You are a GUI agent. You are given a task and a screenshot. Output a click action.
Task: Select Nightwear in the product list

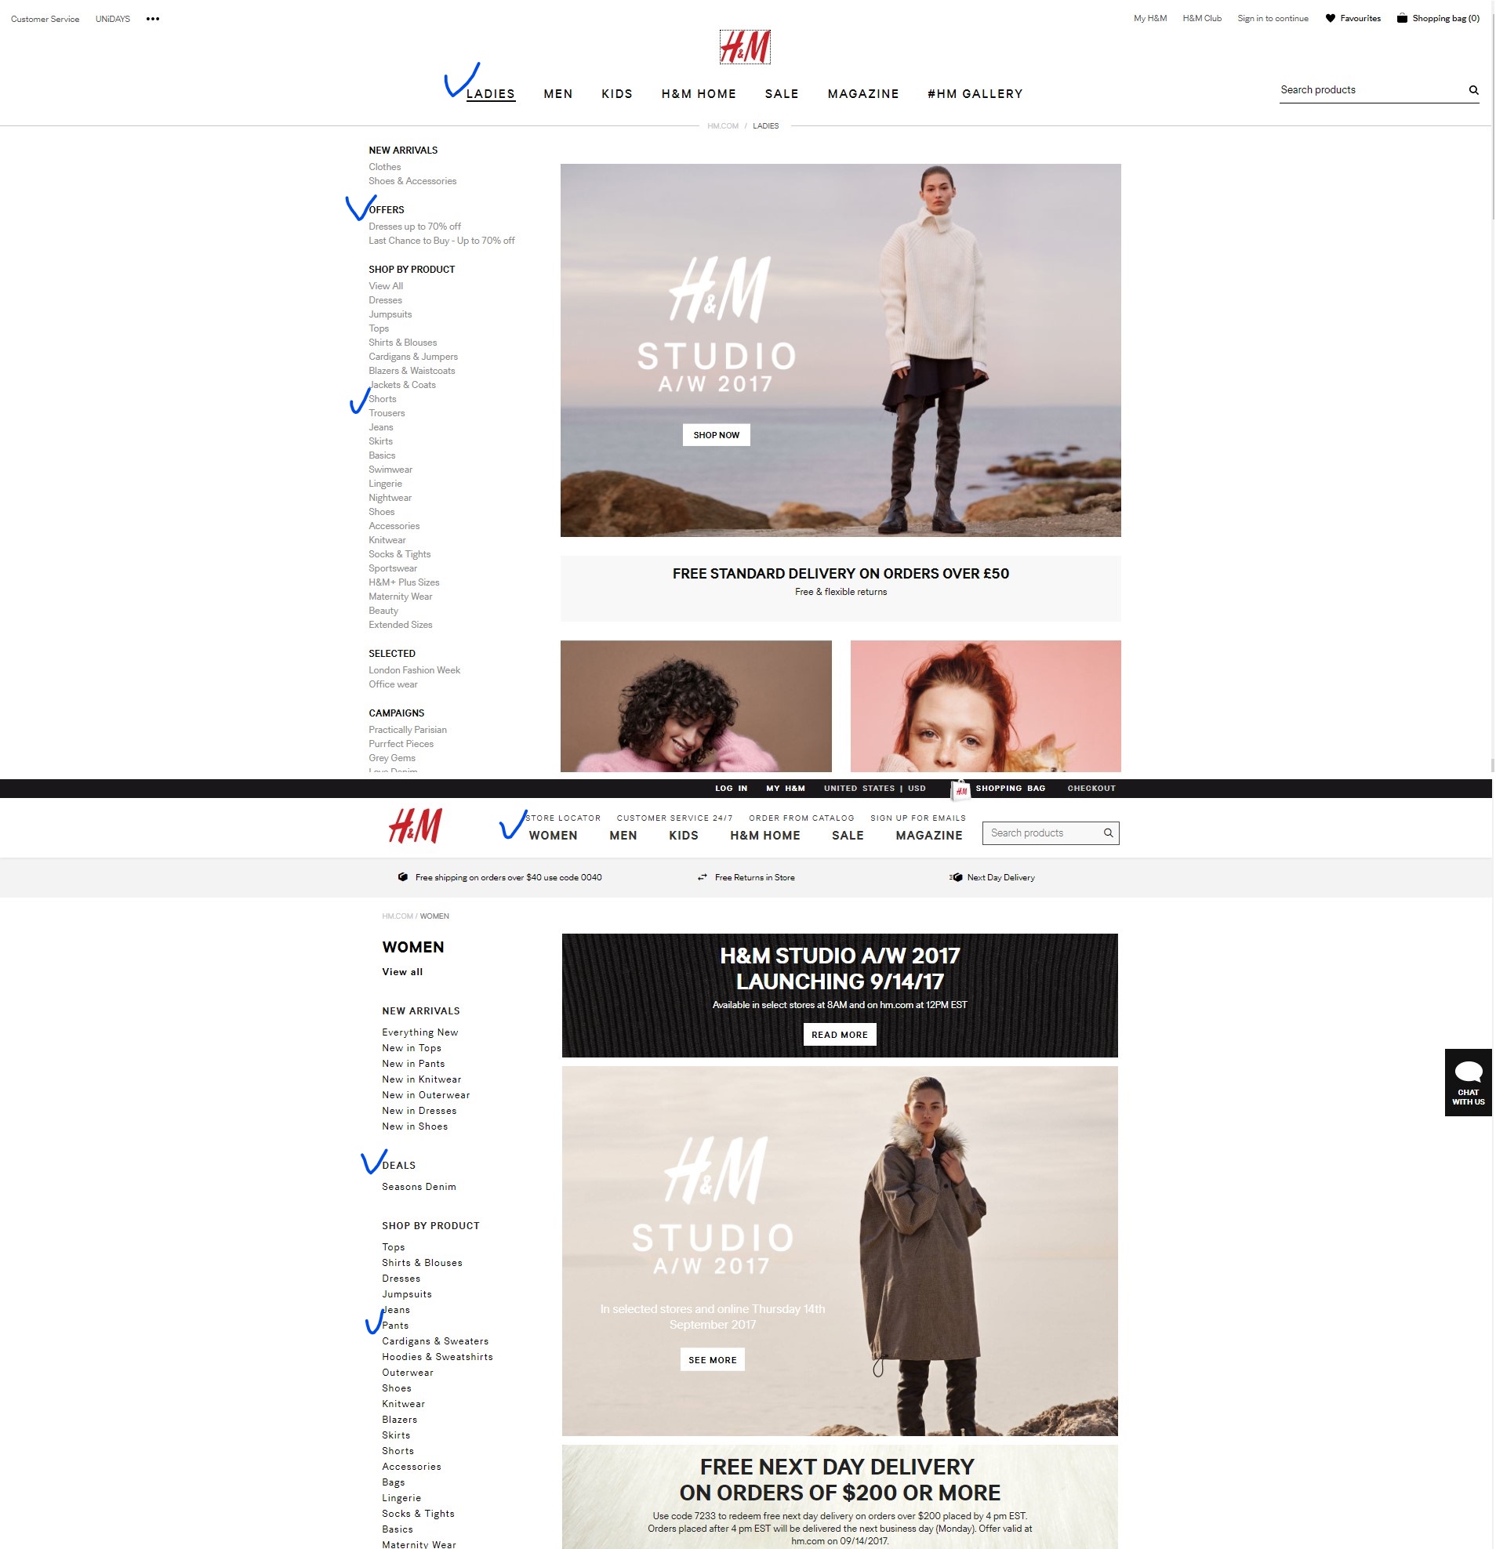(390, 498)
